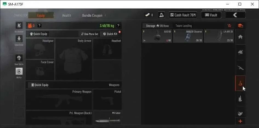Screen dimensions: 259x128
Task: Switch to the Team Lending tab
Action: click(184, 26)
